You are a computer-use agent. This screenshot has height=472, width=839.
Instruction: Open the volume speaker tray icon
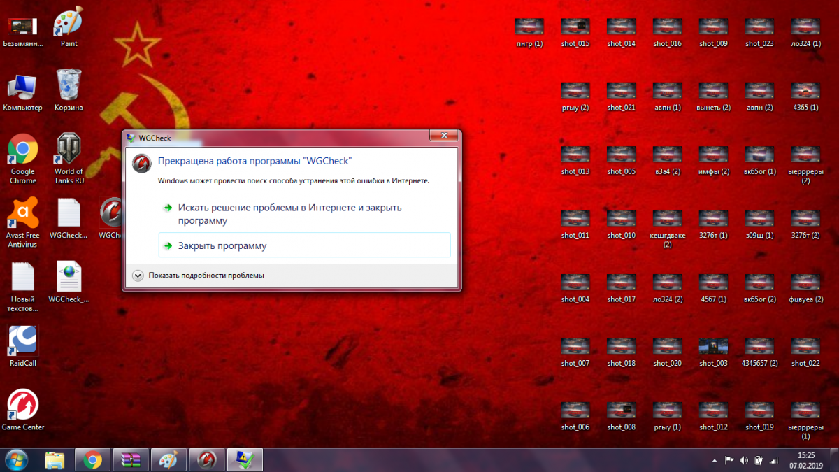(x=743, y=461)
